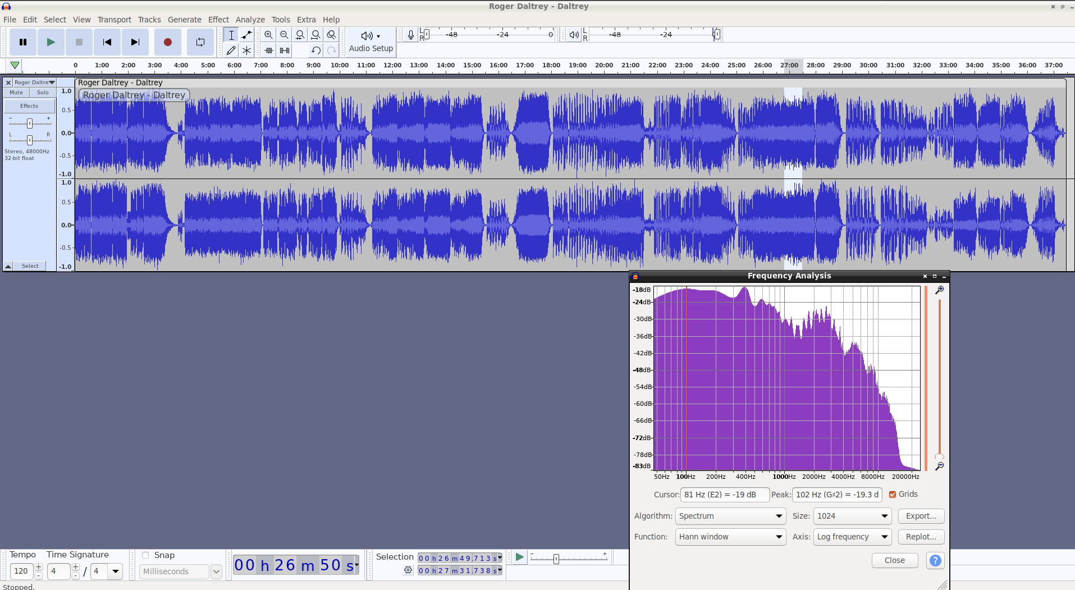The image size is (1075, 590).
Task: Adjust the track pan slider
Action: [30, 139]
